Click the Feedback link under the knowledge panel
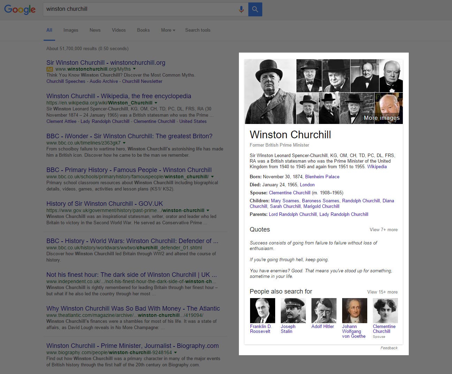Screen dimensions: 452x374 (x=389, y=348)
